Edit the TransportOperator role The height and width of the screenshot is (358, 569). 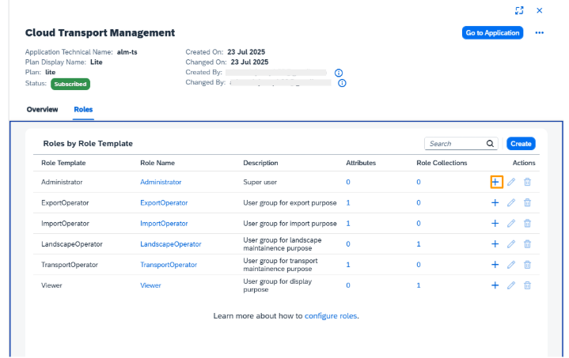pyautogui.click(x=511, y=265)
